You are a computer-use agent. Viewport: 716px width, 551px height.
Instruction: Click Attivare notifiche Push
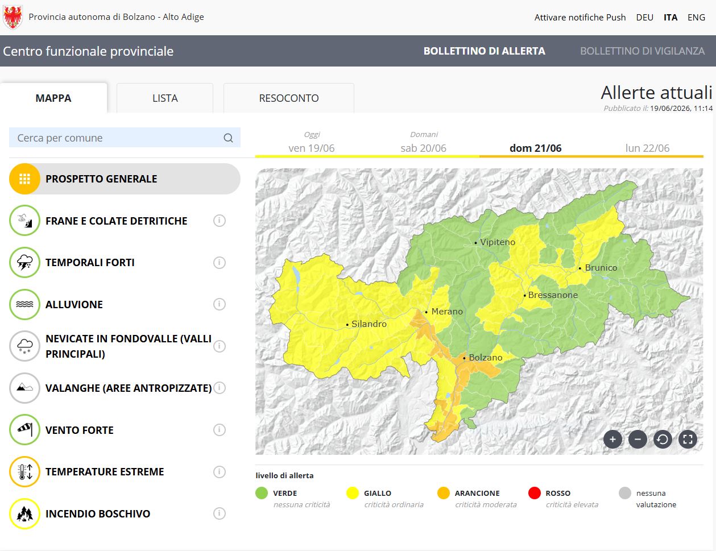click(580, 18)
